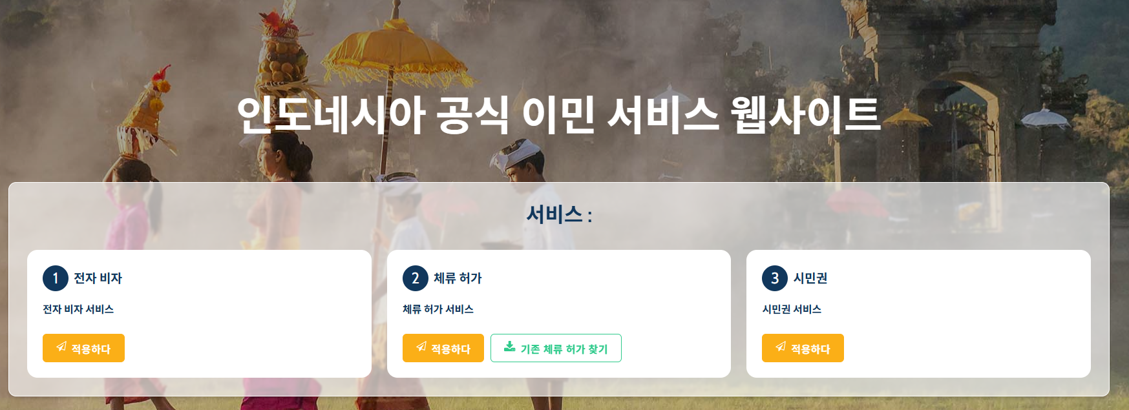Click 체류 허가 서비스 description text
The height and width of the screenshot is (410, 1129).
438,309
